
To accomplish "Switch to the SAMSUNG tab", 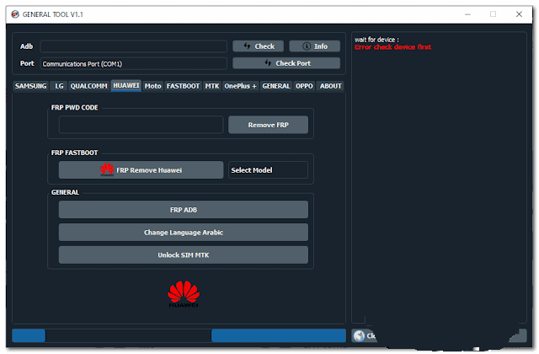I will (30, 86).
